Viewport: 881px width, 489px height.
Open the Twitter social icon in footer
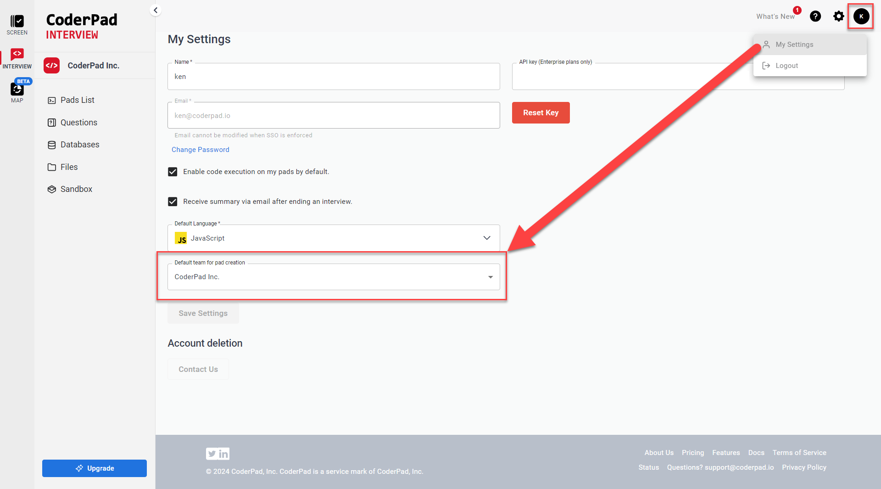(212, 454)
